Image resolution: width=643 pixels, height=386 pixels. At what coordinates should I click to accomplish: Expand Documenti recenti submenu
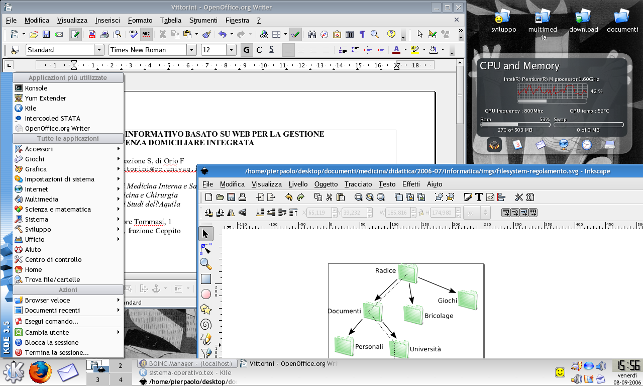tap(68, 310)
